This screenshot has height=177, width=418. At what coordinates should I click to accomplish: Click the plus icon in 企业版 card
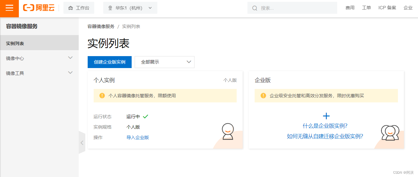click(326, 116)
